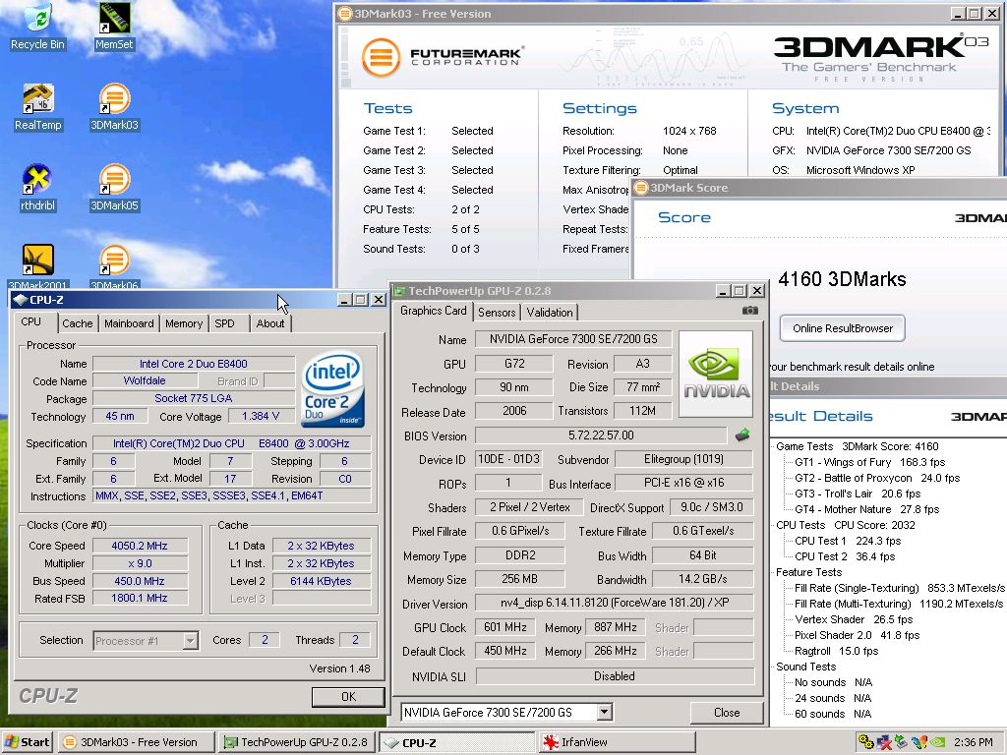This screenshot has height=755, width=1007.
Task: Open the About tab in CPU-Z
Action: coord(269,323)
